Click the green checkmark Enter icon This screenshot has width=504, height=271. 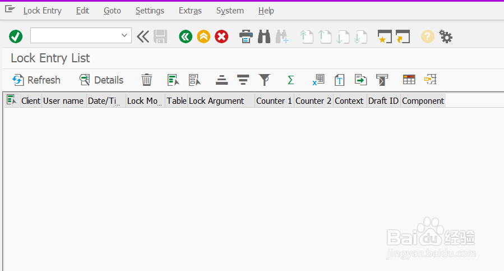tap(16, 36)
